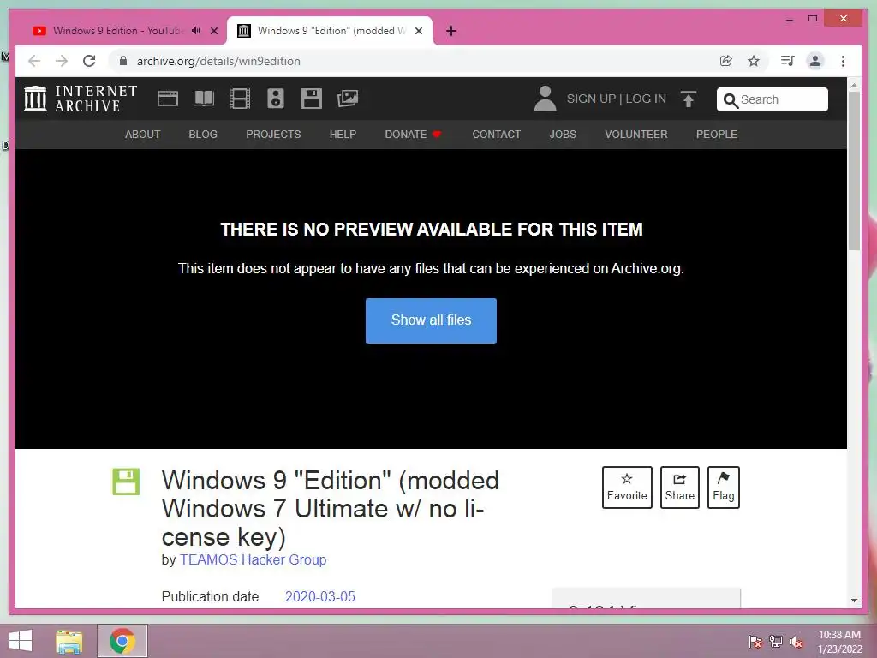The width and height of the screenshot is (877, 658).
Task: Click the green software item icon
Action: point(127,482)
